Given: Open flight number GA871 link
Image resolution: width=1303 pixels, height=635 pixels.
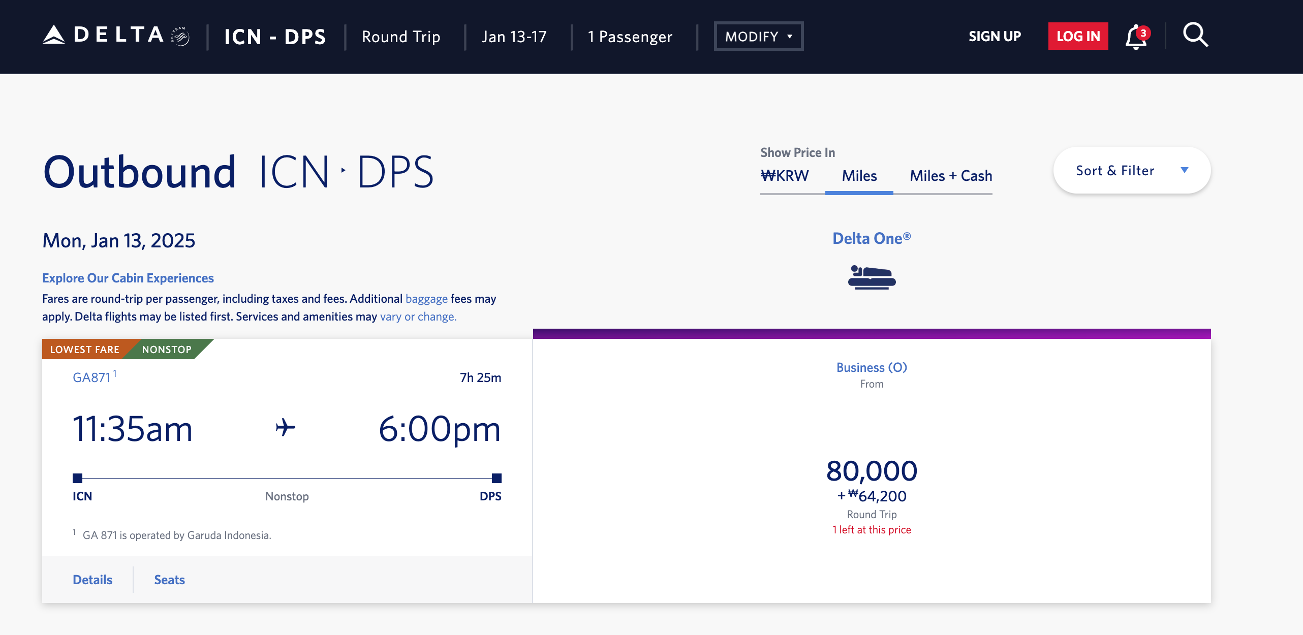Looking at the screenshot, I should [91, 377].
